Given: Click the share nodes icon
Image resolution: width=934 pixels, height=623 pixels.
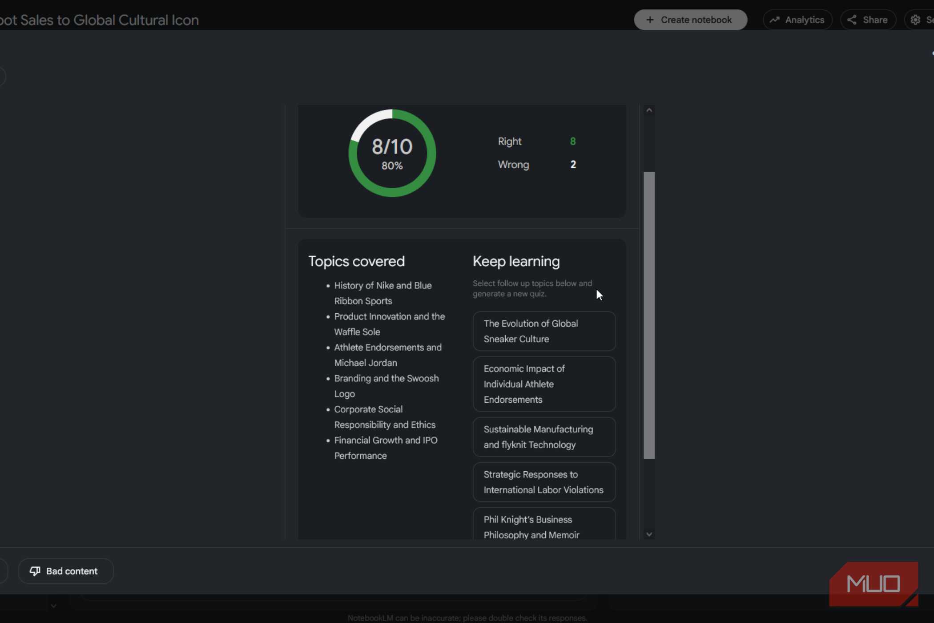Looking at the screenshot, I should tap(852, 20).
